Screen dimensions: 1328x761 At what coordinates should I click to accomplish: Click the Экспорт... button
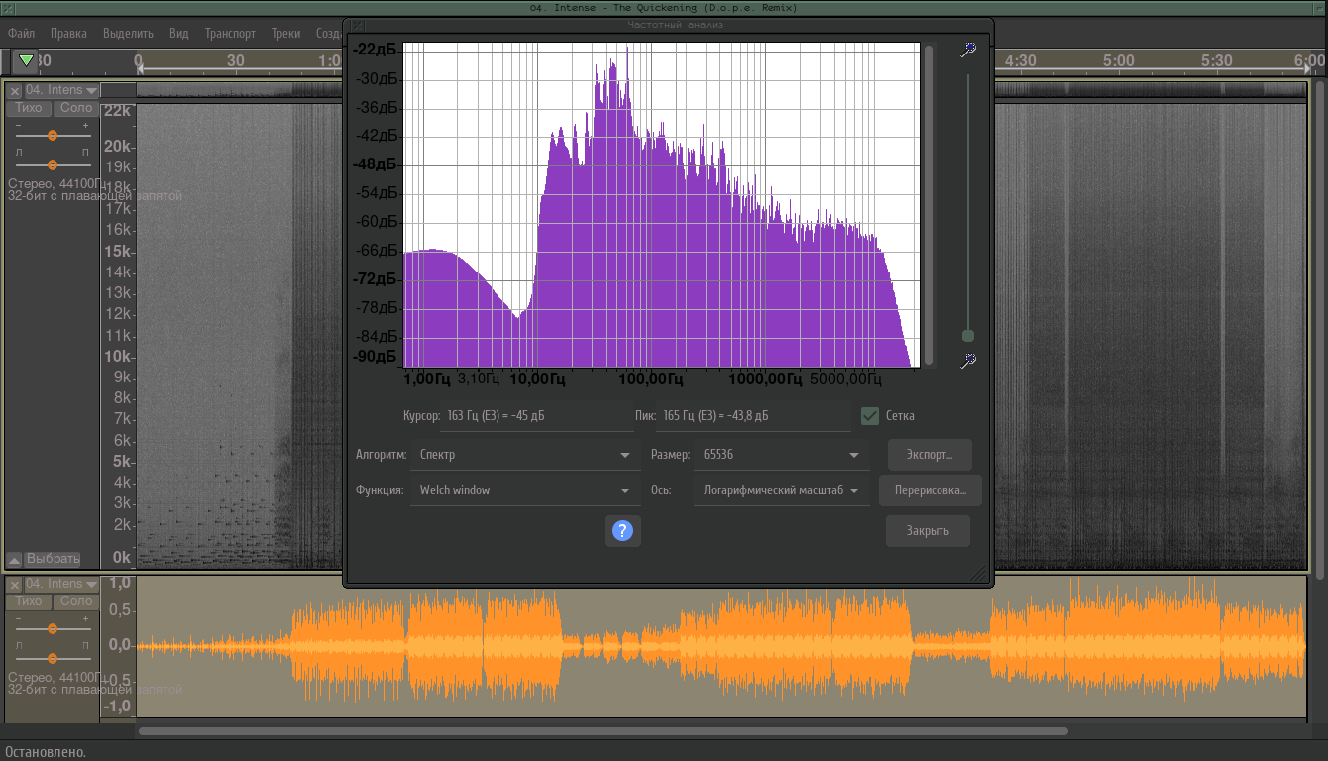coord(930,455)
